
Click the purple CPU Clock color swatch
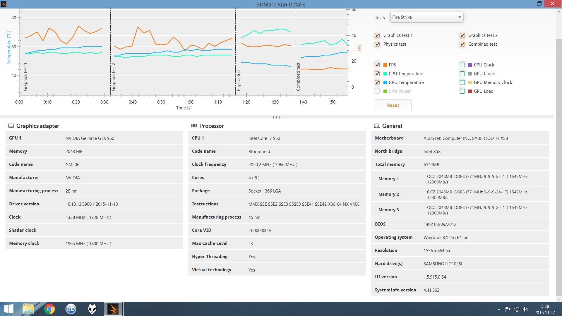click(x=470, y=65)
